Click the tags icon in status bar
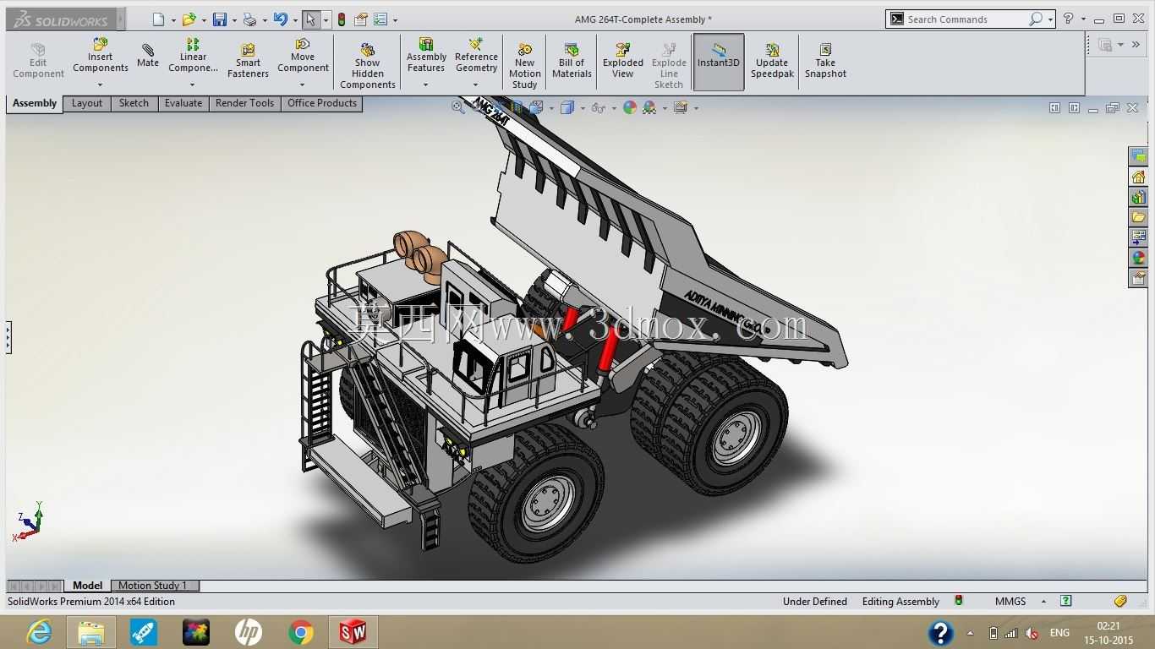The image size is (1155, 649). point(1120,601)
